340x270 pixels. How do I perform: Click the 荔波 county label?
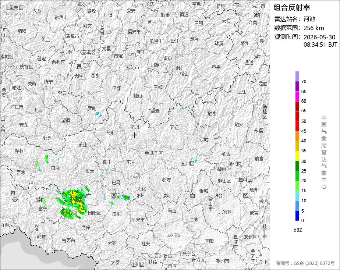pyautogui.click(x=155, y=111)
